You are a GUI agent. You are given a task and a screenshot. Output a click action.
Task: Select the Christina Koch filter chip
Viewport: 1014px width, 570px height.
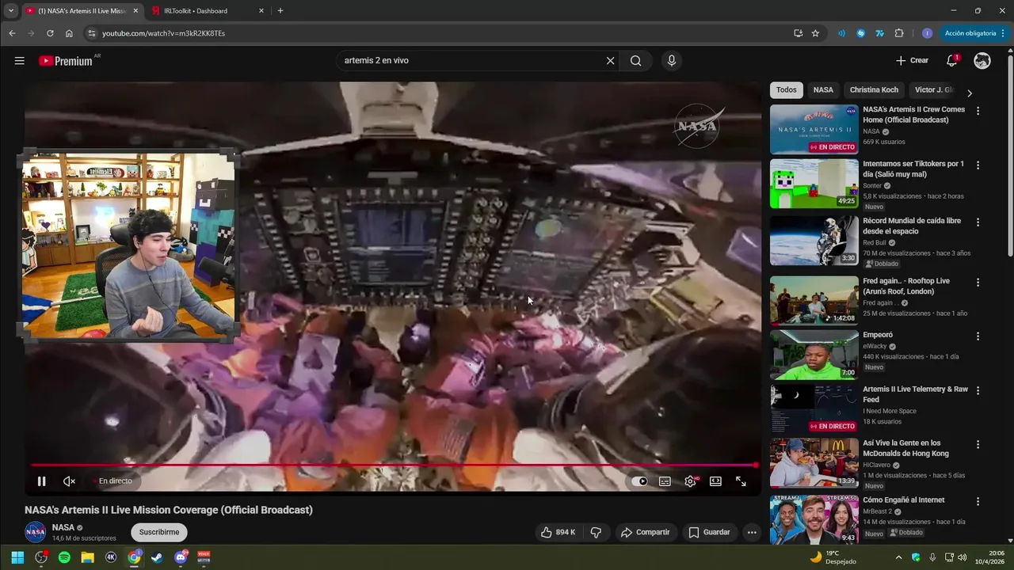[874, 90]
